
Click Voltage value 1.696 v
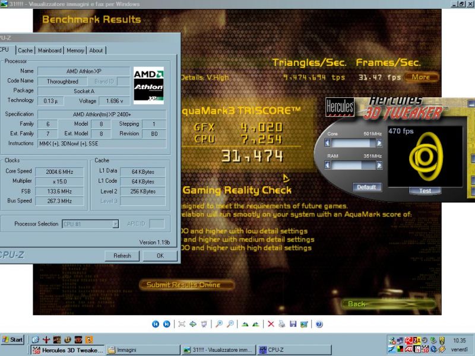tap(115, 101)
